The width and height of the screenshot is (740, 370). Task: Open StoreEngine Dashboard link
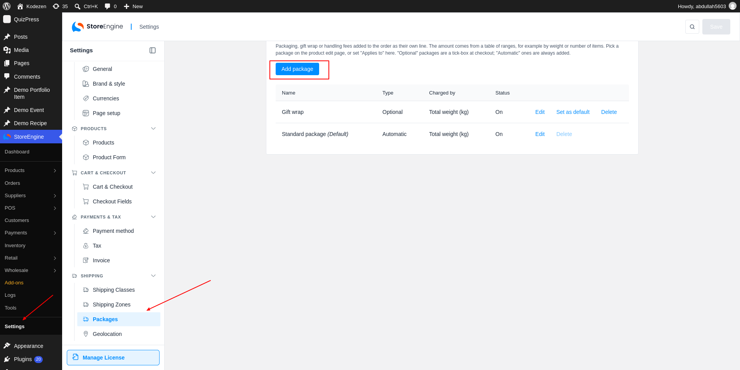click(x=17, y=152)
